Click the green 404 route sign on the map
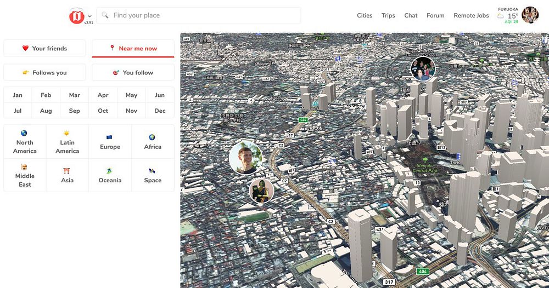Viewport: 549px width, 288px height. (x=423, y=271)
